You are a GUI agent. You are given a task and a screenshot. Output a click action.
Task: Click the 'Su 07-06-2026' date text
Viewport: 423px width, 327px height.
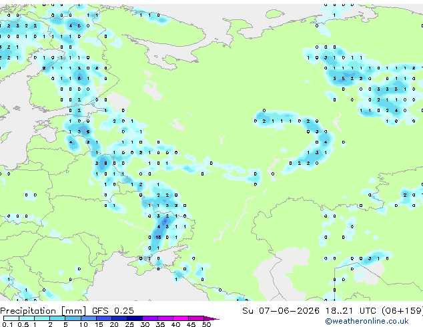tap(281, 311)
